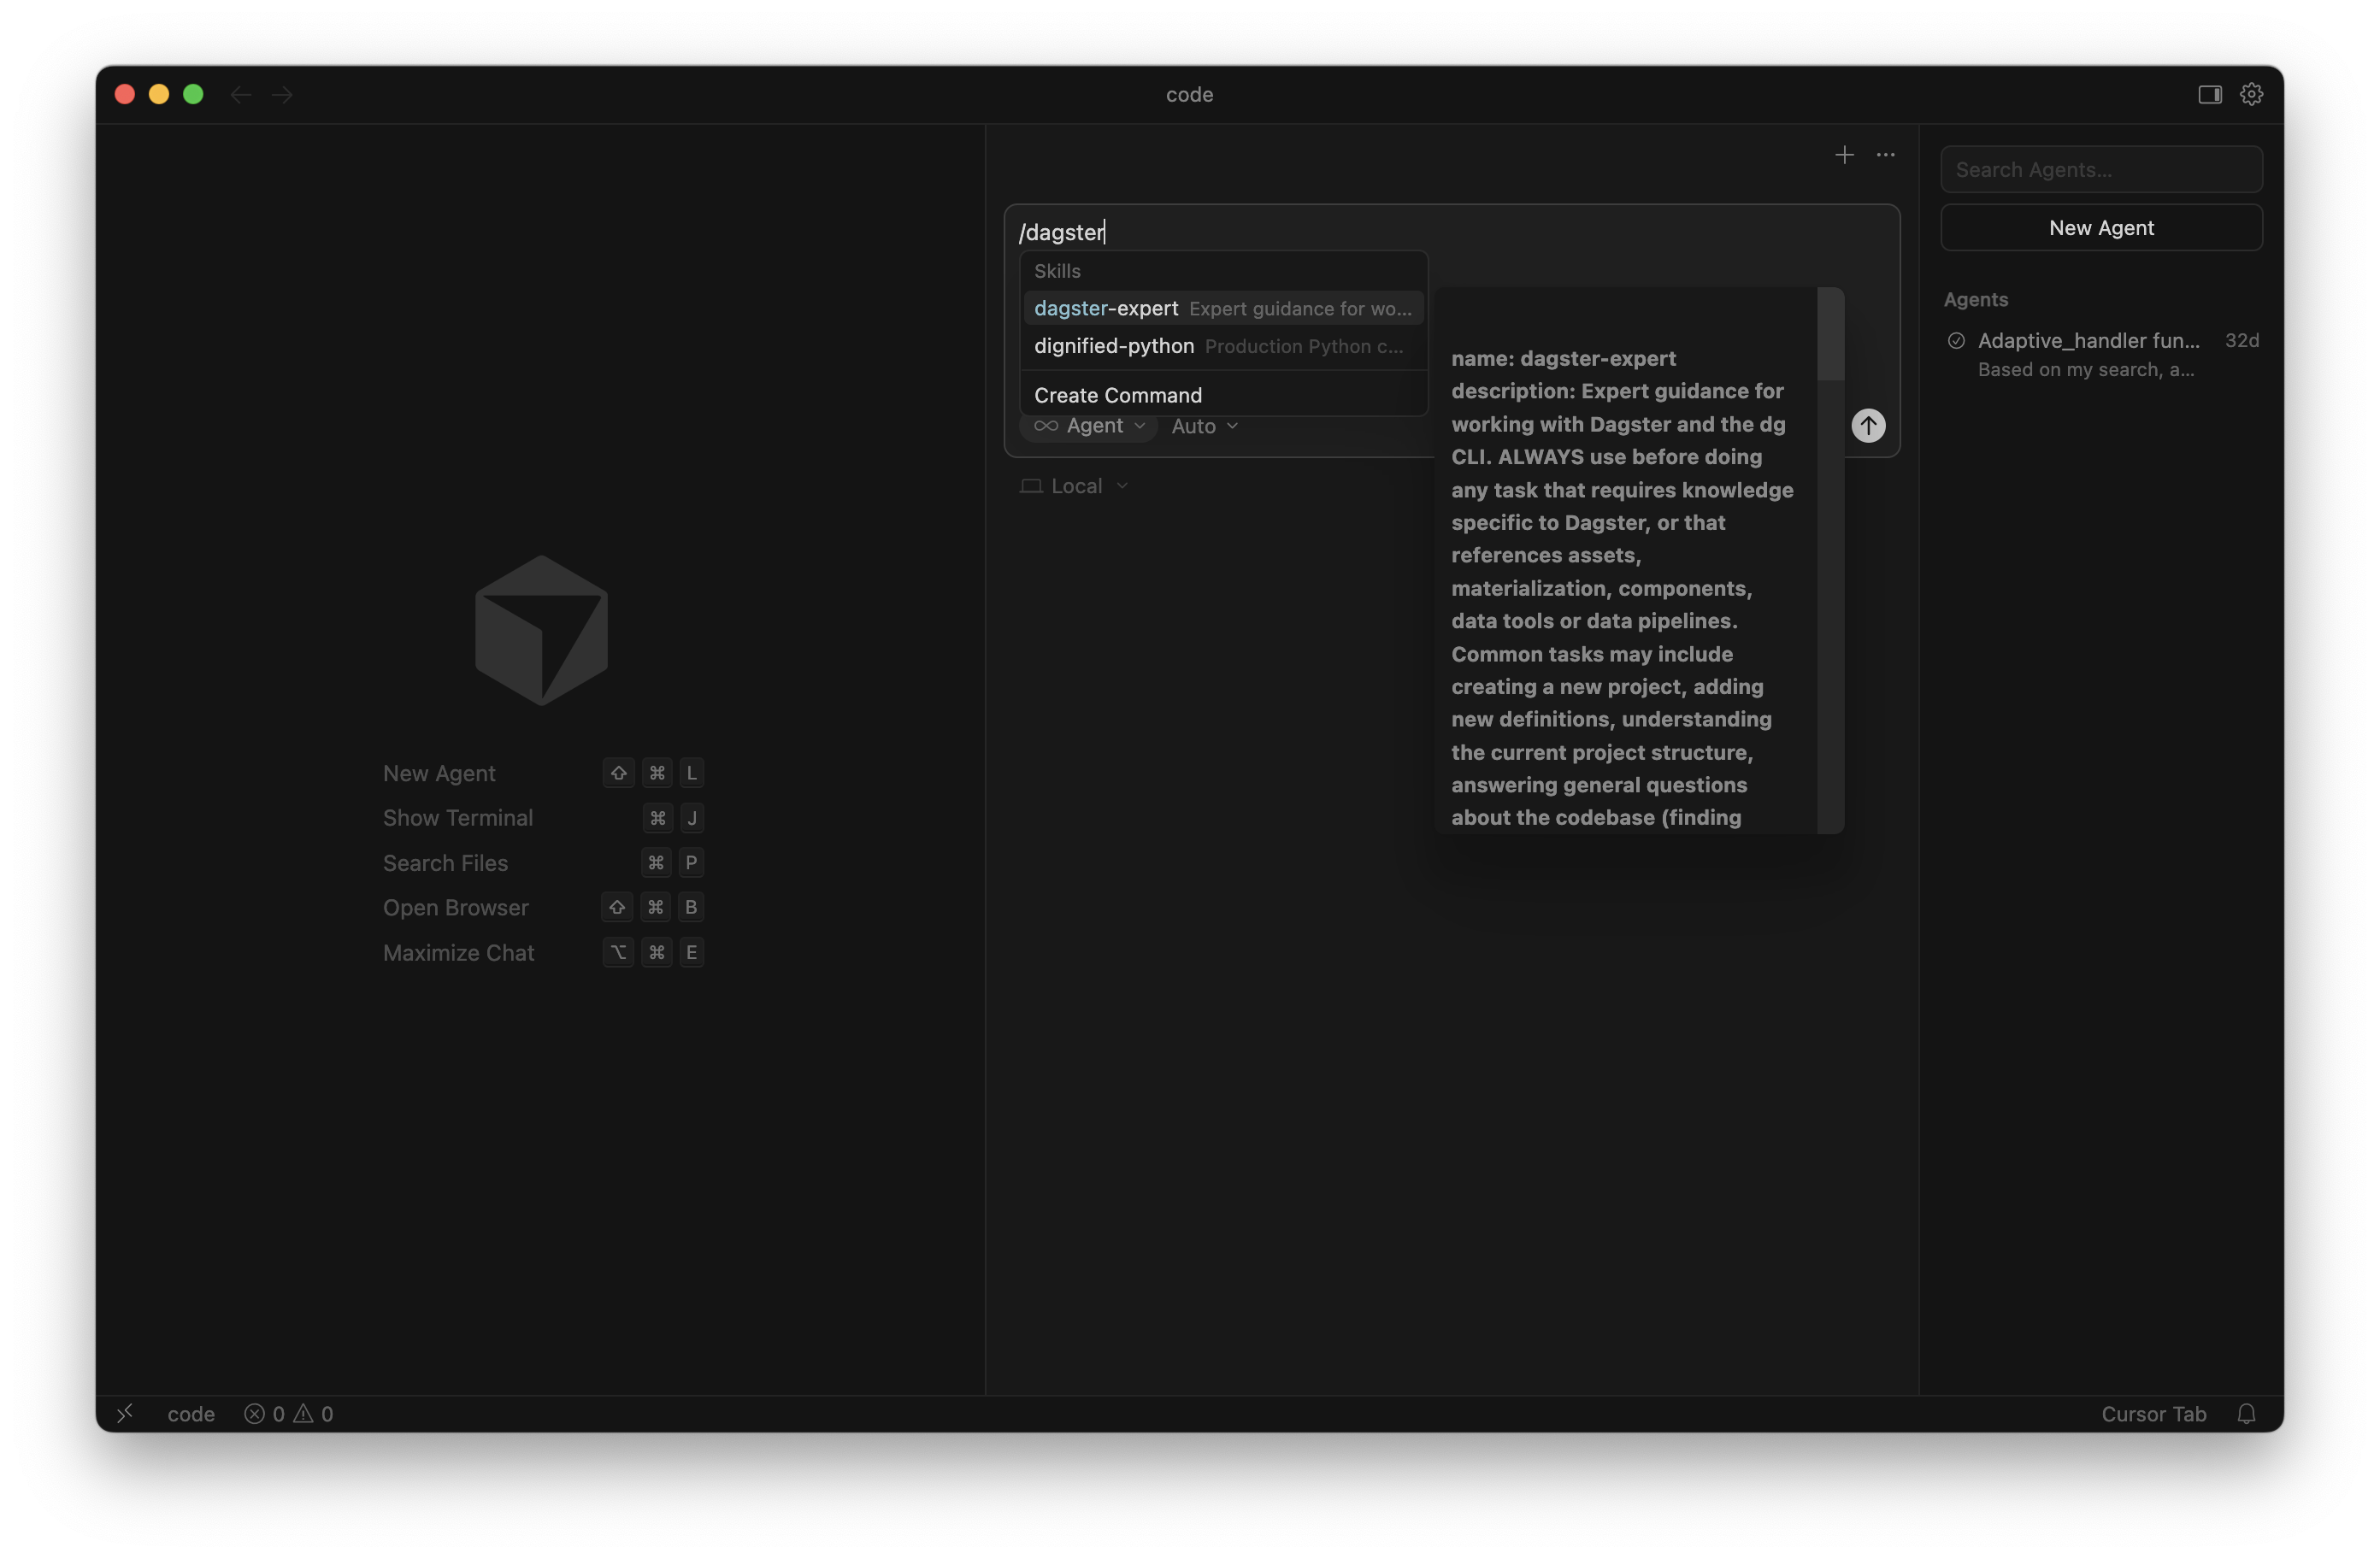Click the back navigation arrow

pos(240,94)
